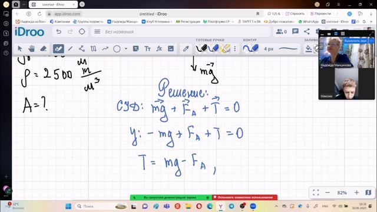Image resolution: width=377 pixels, height=212 pixels.
Task: Switch the ENG keyboard language indicator
Action: tap(325, 206)
